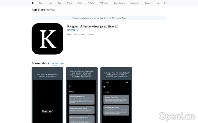Click the Kasper black K app icon
Screen dimensions: 198x123
tap(47, 39)
